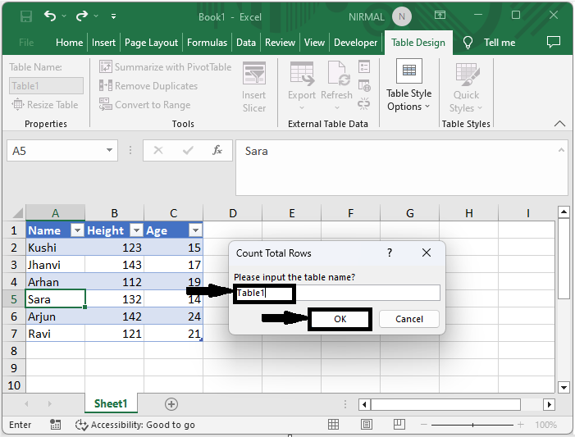575x437 pixels.
Task: Cancel the formula bar entry
Action: click(x=158, y=150)
